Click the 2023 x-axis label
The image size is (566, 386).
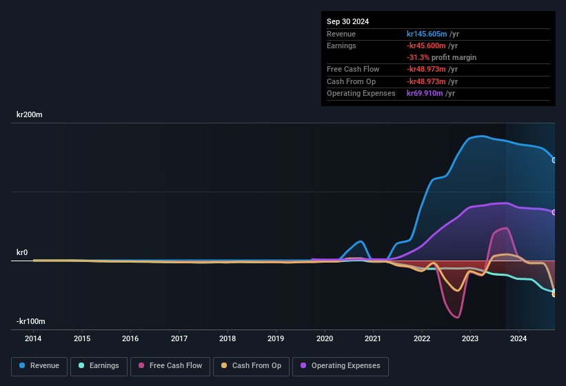click(x=470, y=338)
